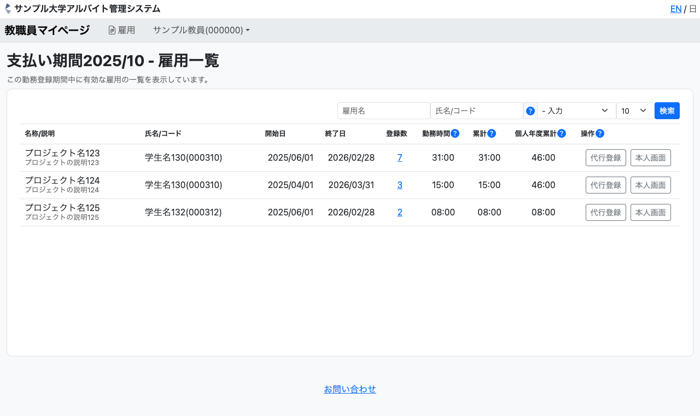Click 本人画面 for プロジェクト名125

(650, 212)
